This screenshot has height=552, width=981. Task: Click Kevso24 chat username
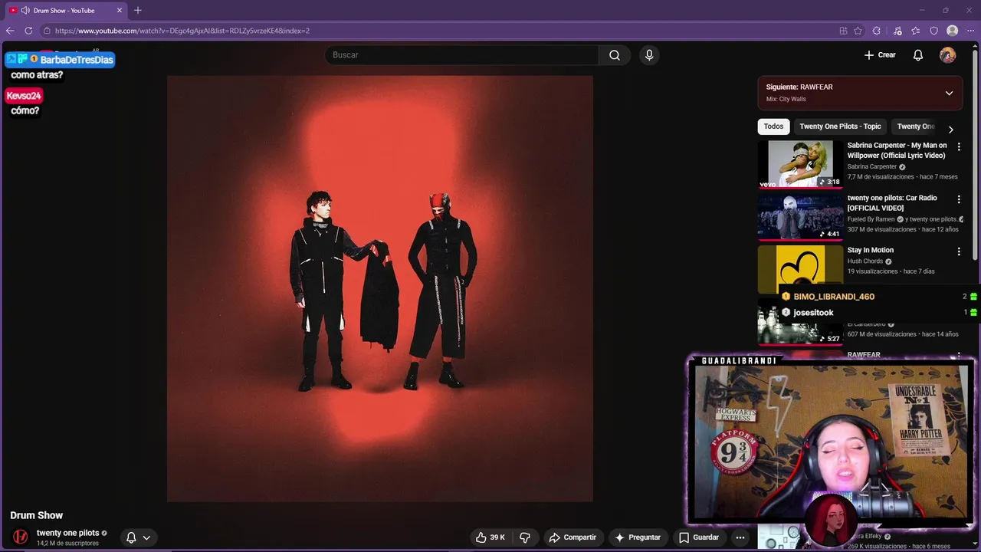tap(24, 96)
